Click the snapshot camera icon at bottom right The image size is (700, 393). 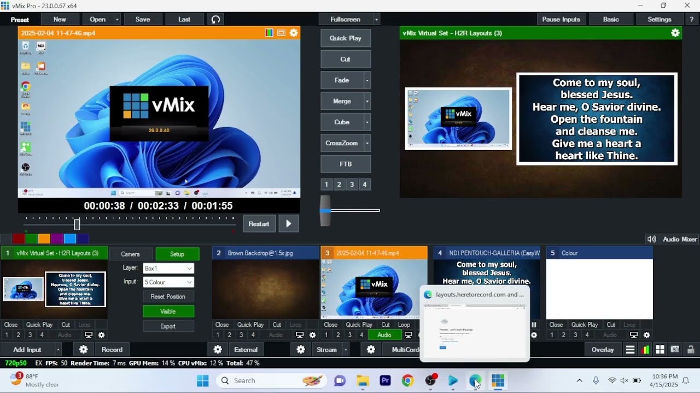[675, 350]
